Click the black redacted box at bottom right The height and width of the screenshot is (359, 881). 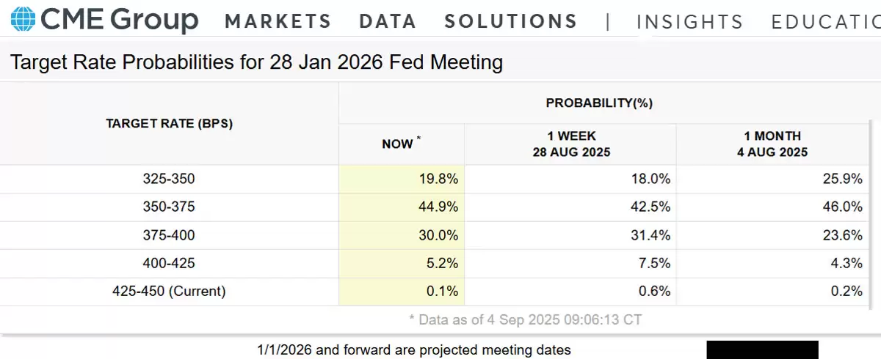tap(762, 349)
